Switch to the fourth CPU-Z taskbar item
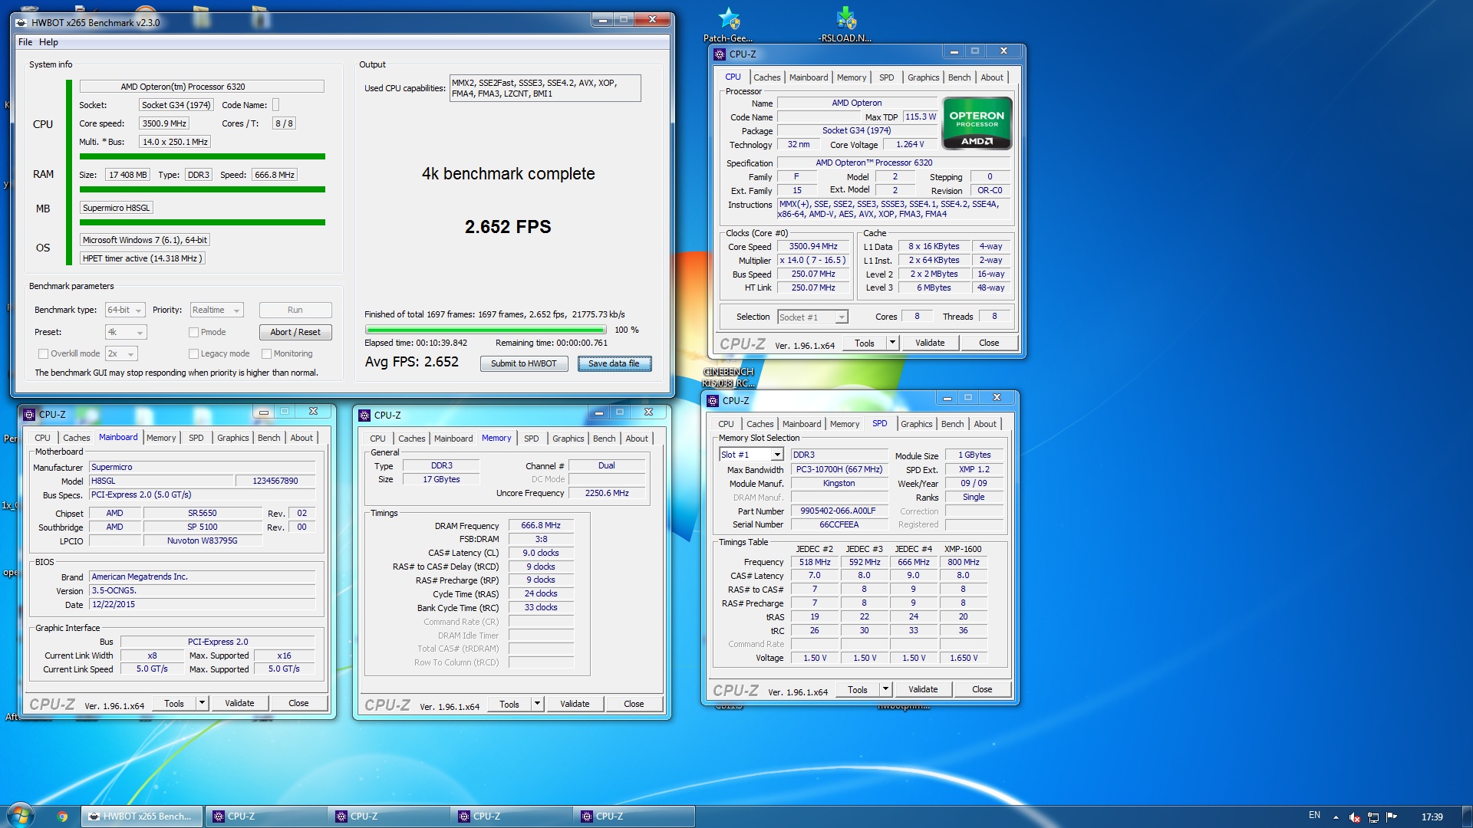The image size is (1473, 828). coord(634,816)
